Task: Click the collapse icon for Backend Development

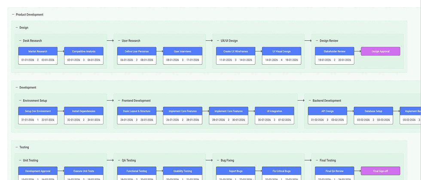Action: point(309,101)
